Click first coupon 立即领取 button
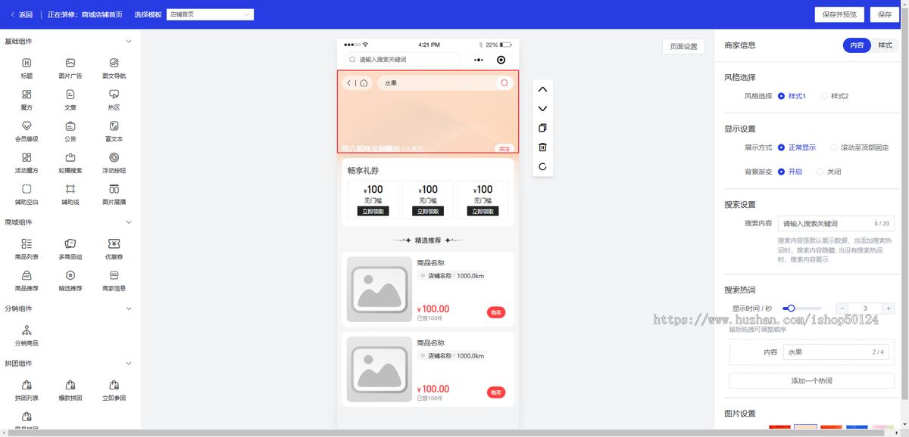The width and height of the screenshot is (909, 437). [373, 212]
